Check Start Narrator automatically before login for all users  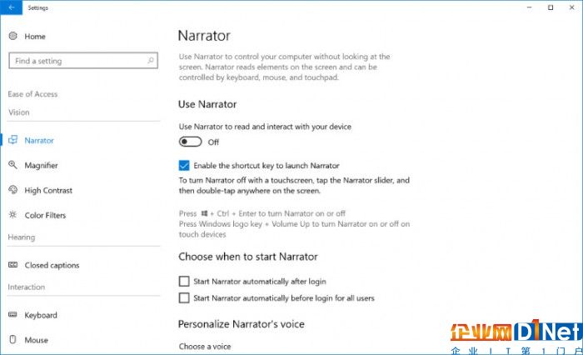(184, 297)
